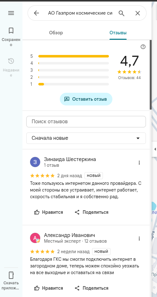
Task: Click the overall rating stars under 4,7
Action: (x=129, y=72)
